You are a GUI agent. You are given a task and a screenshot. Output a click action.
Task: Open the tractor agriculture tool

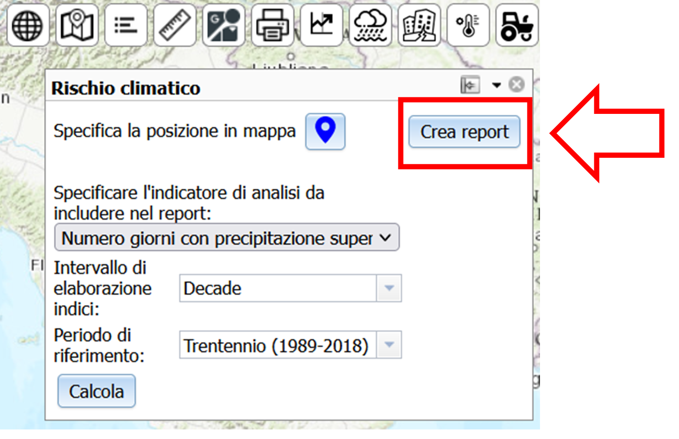(517, 25)
